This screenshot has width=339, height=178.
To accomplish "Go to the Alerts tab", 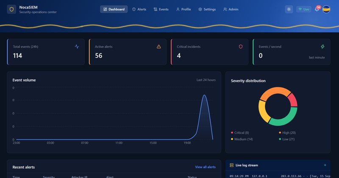I will (139, 9).
